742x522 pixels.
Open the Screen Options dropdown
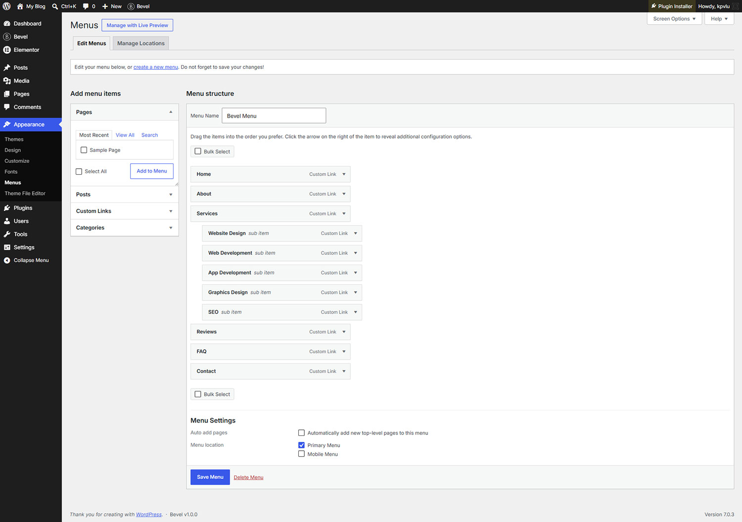click(x=674, y=19)
